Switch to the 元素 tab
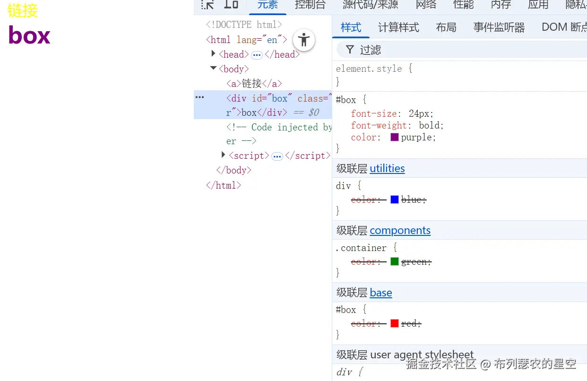This screenshot has height=381, width=587. (268, 5)
